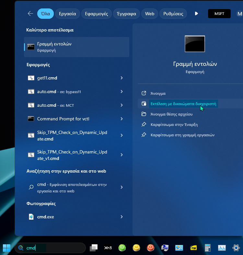The image size is (243, 255).
Task: Expand get11.cmd result details
Action: click(122, 78)
